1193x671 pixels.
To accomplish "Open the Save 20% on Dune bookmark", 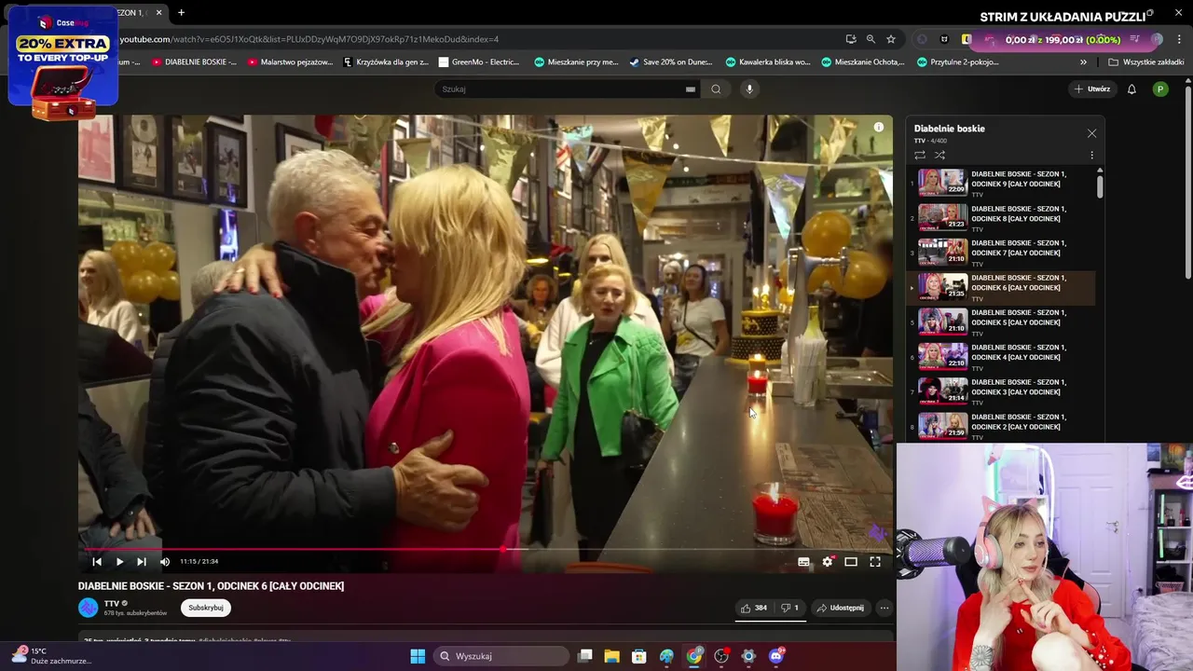I will [x=670, y=62].
